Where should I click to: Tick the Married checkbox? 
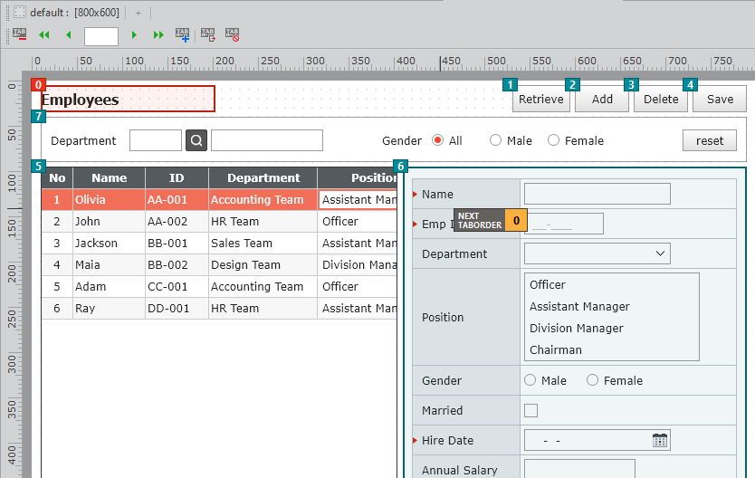531,411
